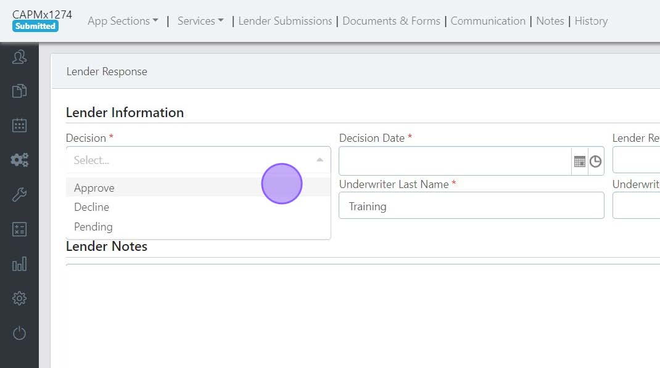Viewport: 660px width, 368px height.
Task: Click the single gear settings icon
Action: pyautogui.click(x=19, y=298)
